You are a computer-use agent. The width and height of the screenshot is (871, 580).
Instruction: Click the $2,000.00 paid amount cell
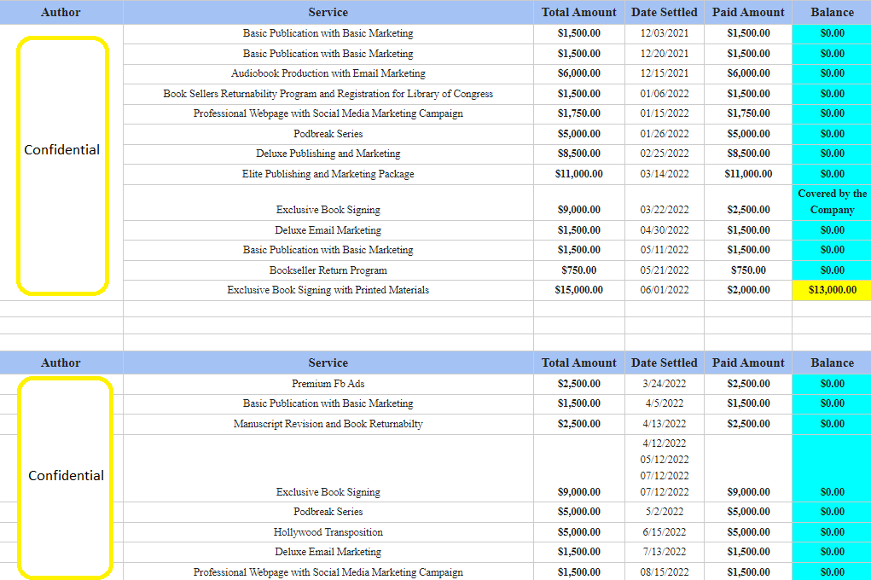[748, 290]
